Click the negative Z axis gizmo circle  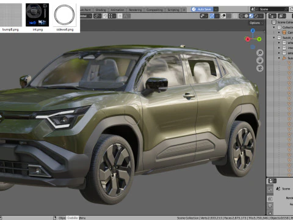tap(253, 47)
